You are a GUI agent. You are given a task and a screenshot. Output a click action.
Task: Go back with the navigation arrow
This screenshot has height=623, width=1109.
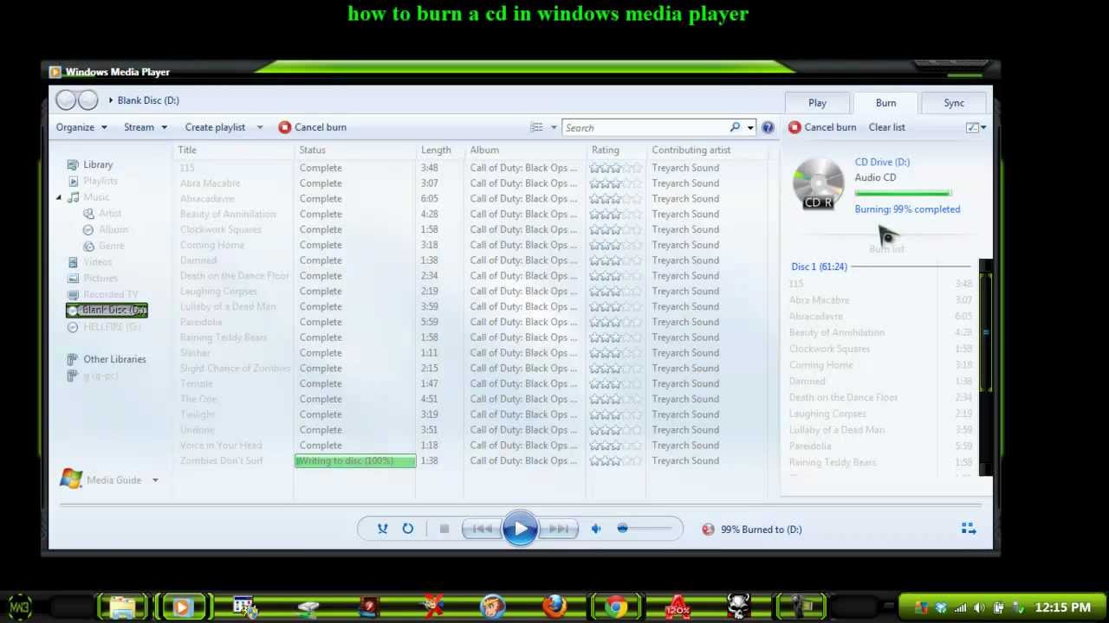[x=66, y=100]
